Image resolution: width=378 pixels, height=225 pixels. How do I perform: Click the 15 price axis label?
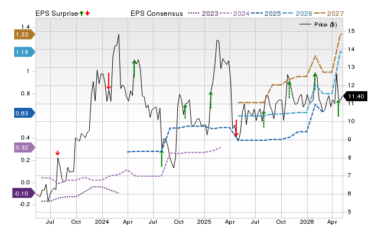(x=351, y=31)
